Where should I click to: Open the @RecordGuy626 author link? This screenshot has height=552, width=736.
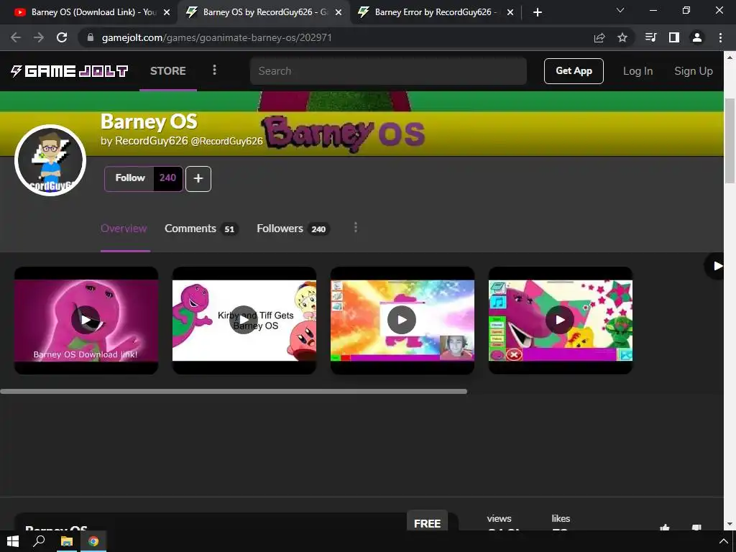[x=226, y=141]
